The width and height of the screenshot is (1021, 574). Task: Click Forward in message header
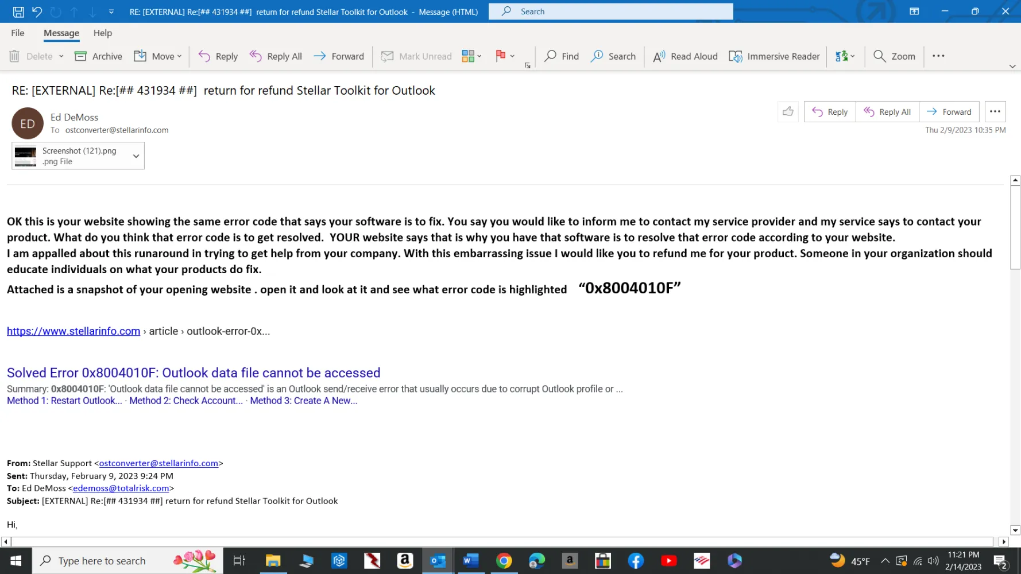[949, 112]
